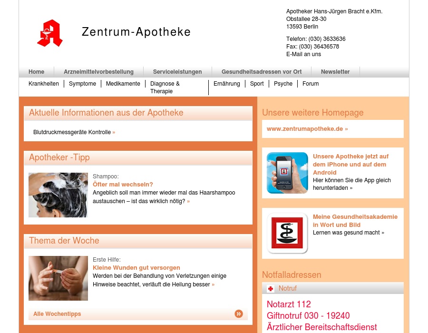This screenshot has height=333, width=428.
Task: Open the iPhone app image
Action: [287, 173]
